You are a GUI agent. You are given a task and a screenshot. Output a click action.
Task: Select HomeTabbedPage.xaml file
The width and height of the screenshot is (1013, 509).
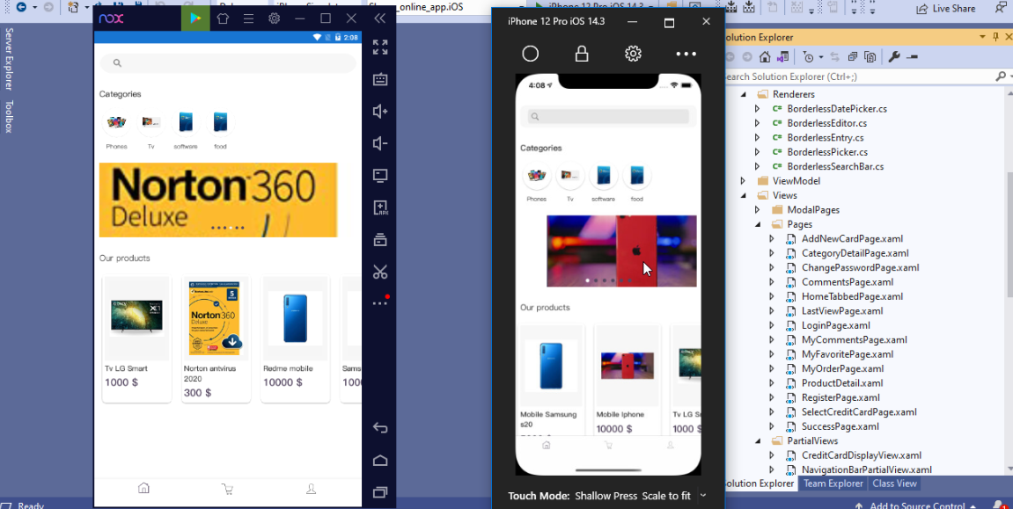click(x=852, y=296)
